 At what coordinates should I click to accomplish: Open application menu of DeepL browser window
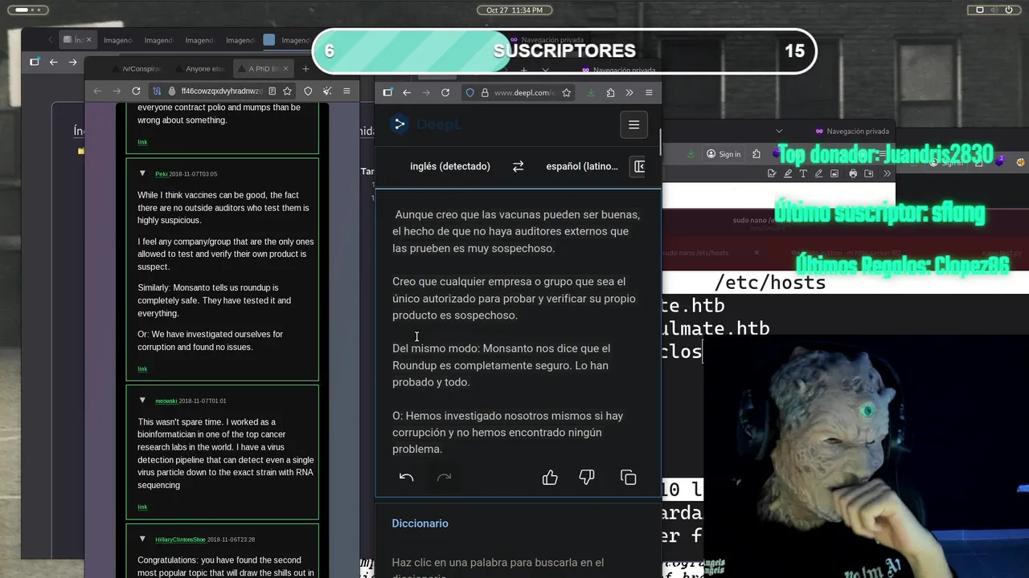pos(649,92)
